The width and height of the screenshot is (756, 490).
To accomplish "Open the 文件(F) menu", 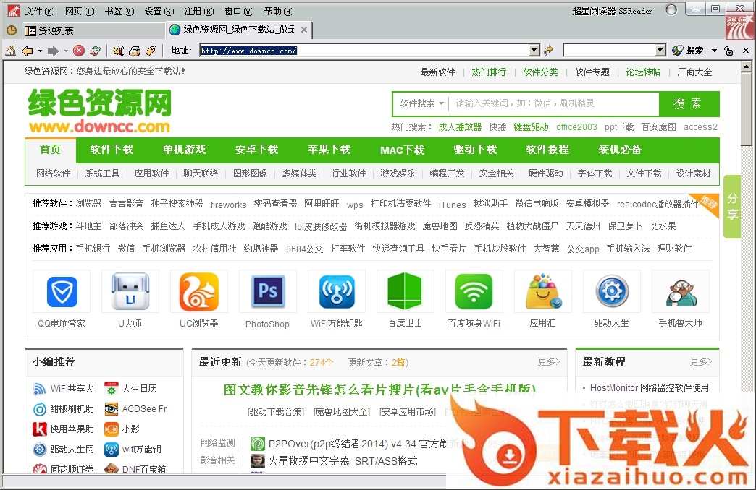I will point(40,11).
